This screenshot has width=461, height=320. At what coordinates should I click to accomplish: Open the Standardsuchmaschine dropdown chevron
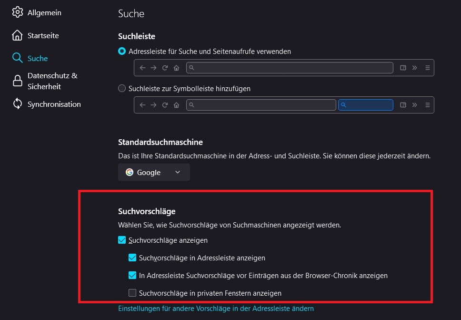[178, 172]
